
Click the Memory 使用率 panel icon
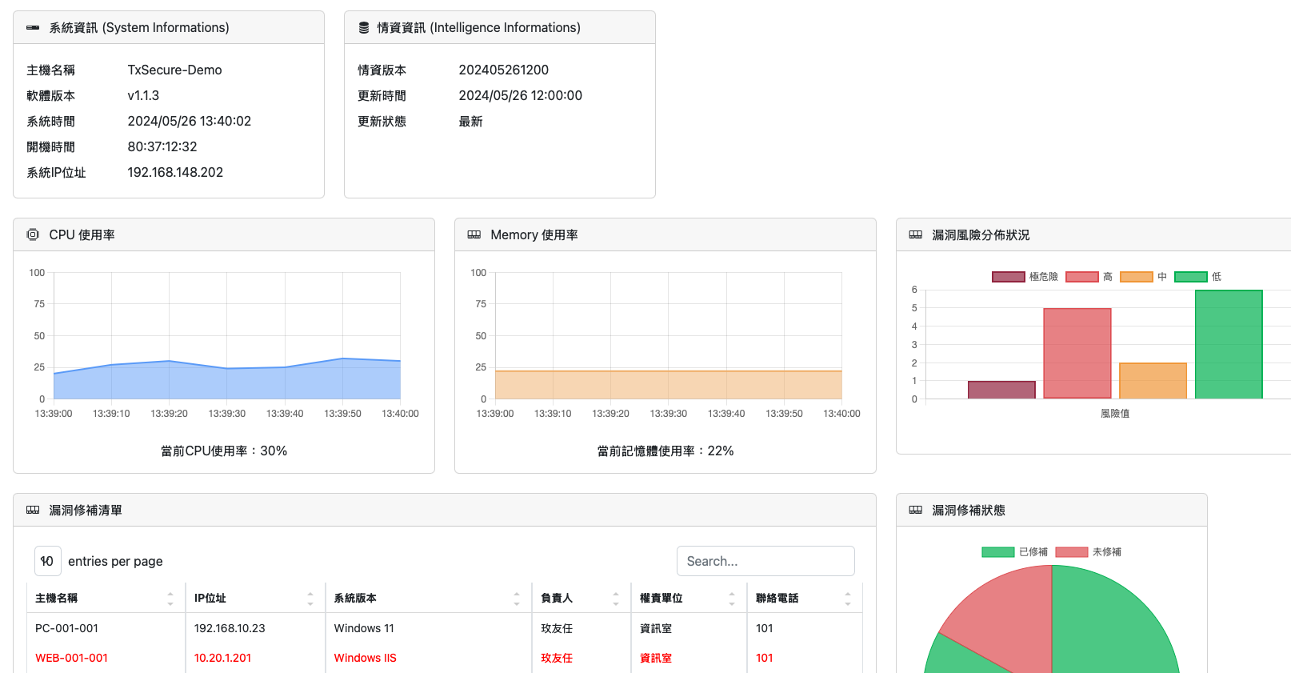tap(474, 234)
